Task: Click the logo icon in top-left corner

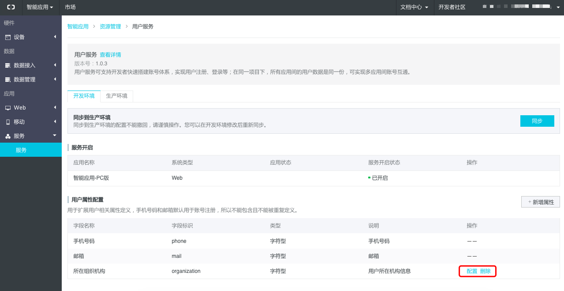Action: pos(11,7)
